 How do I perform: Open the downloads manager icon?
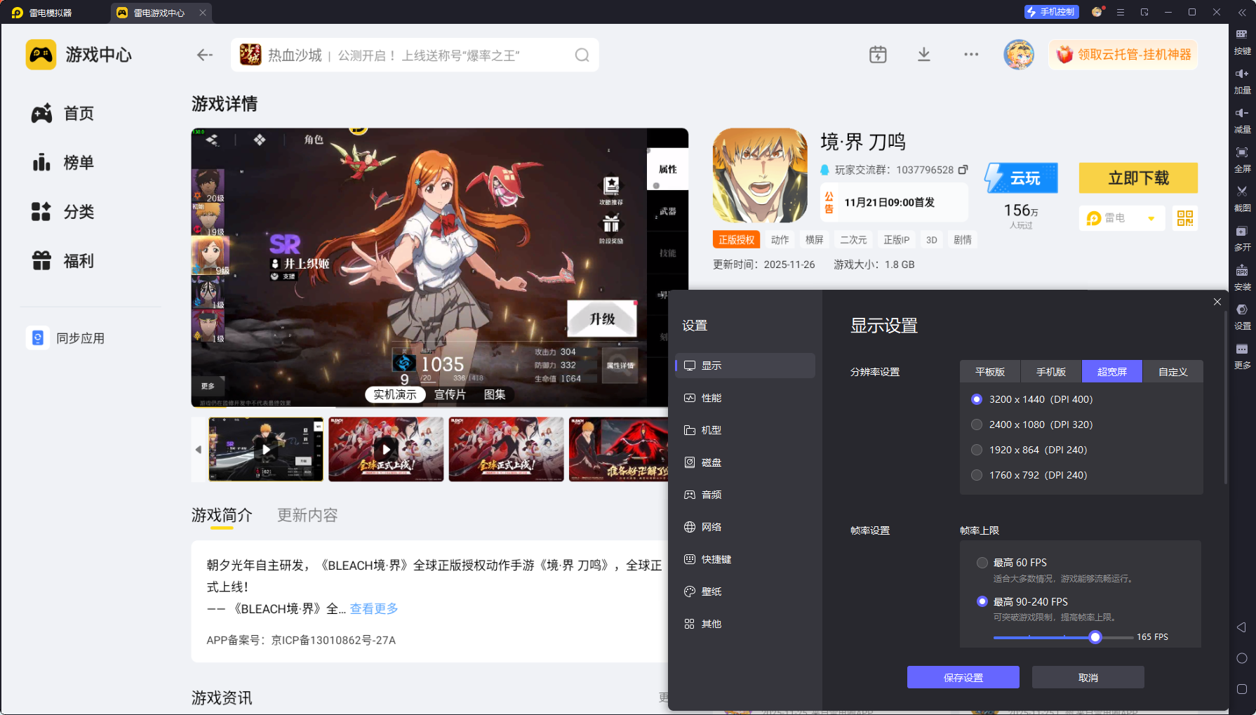pos(924,55)
